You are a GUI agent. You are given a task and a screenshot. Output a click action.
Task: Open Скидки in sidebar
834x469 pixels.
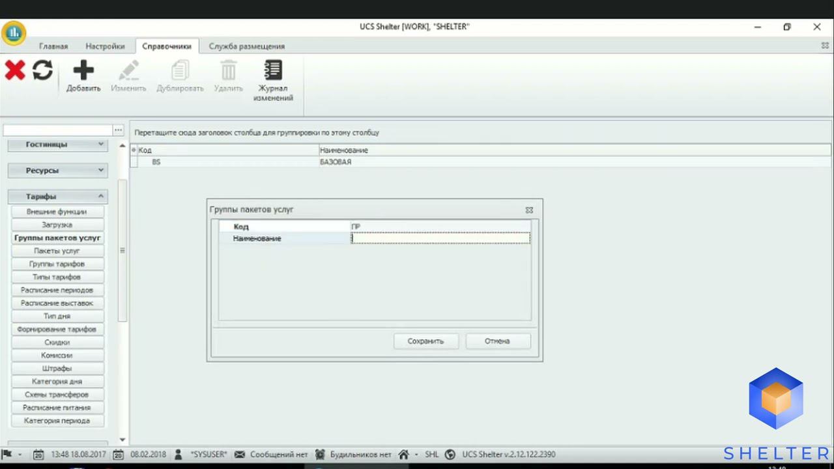click(x=57, y=343)
